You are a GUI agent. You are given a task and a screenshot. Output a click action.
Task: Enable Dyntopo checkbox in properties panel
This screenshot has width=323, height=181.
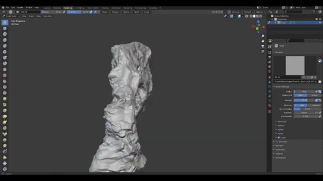coord(277,142)
